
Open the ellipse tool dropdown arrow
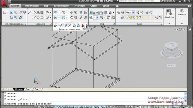coord(50,12)
